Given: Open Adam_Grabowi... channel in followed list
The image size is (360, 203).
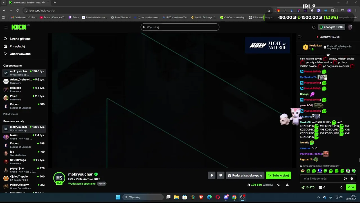Looking at the screenshot, I should (24, 81).
